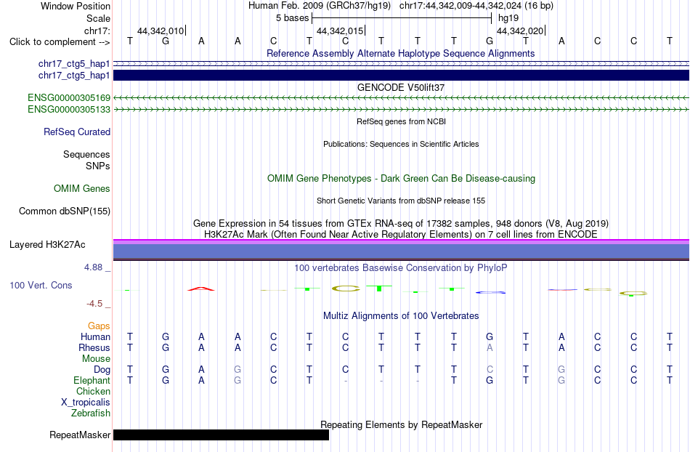Click the -4.5 PhyloP lower limit value

94,304
